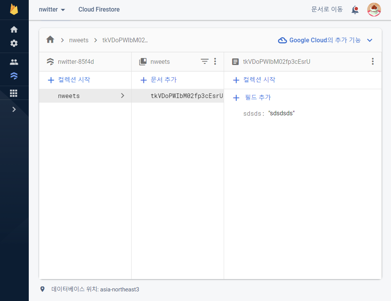Expand the sidebar navigation arrow

[14, 110]
